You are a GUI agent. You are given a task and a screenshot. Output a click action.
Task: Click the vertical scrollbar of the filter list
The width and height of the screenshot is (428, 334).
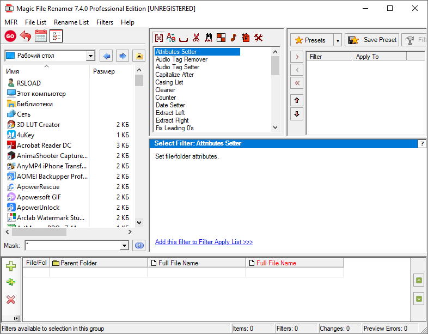[x=275, y=89]
